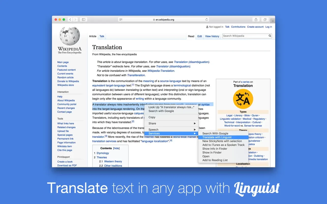Hide the Contents table of contents
The image size is (327, 204).
click(x=116, y=148)
